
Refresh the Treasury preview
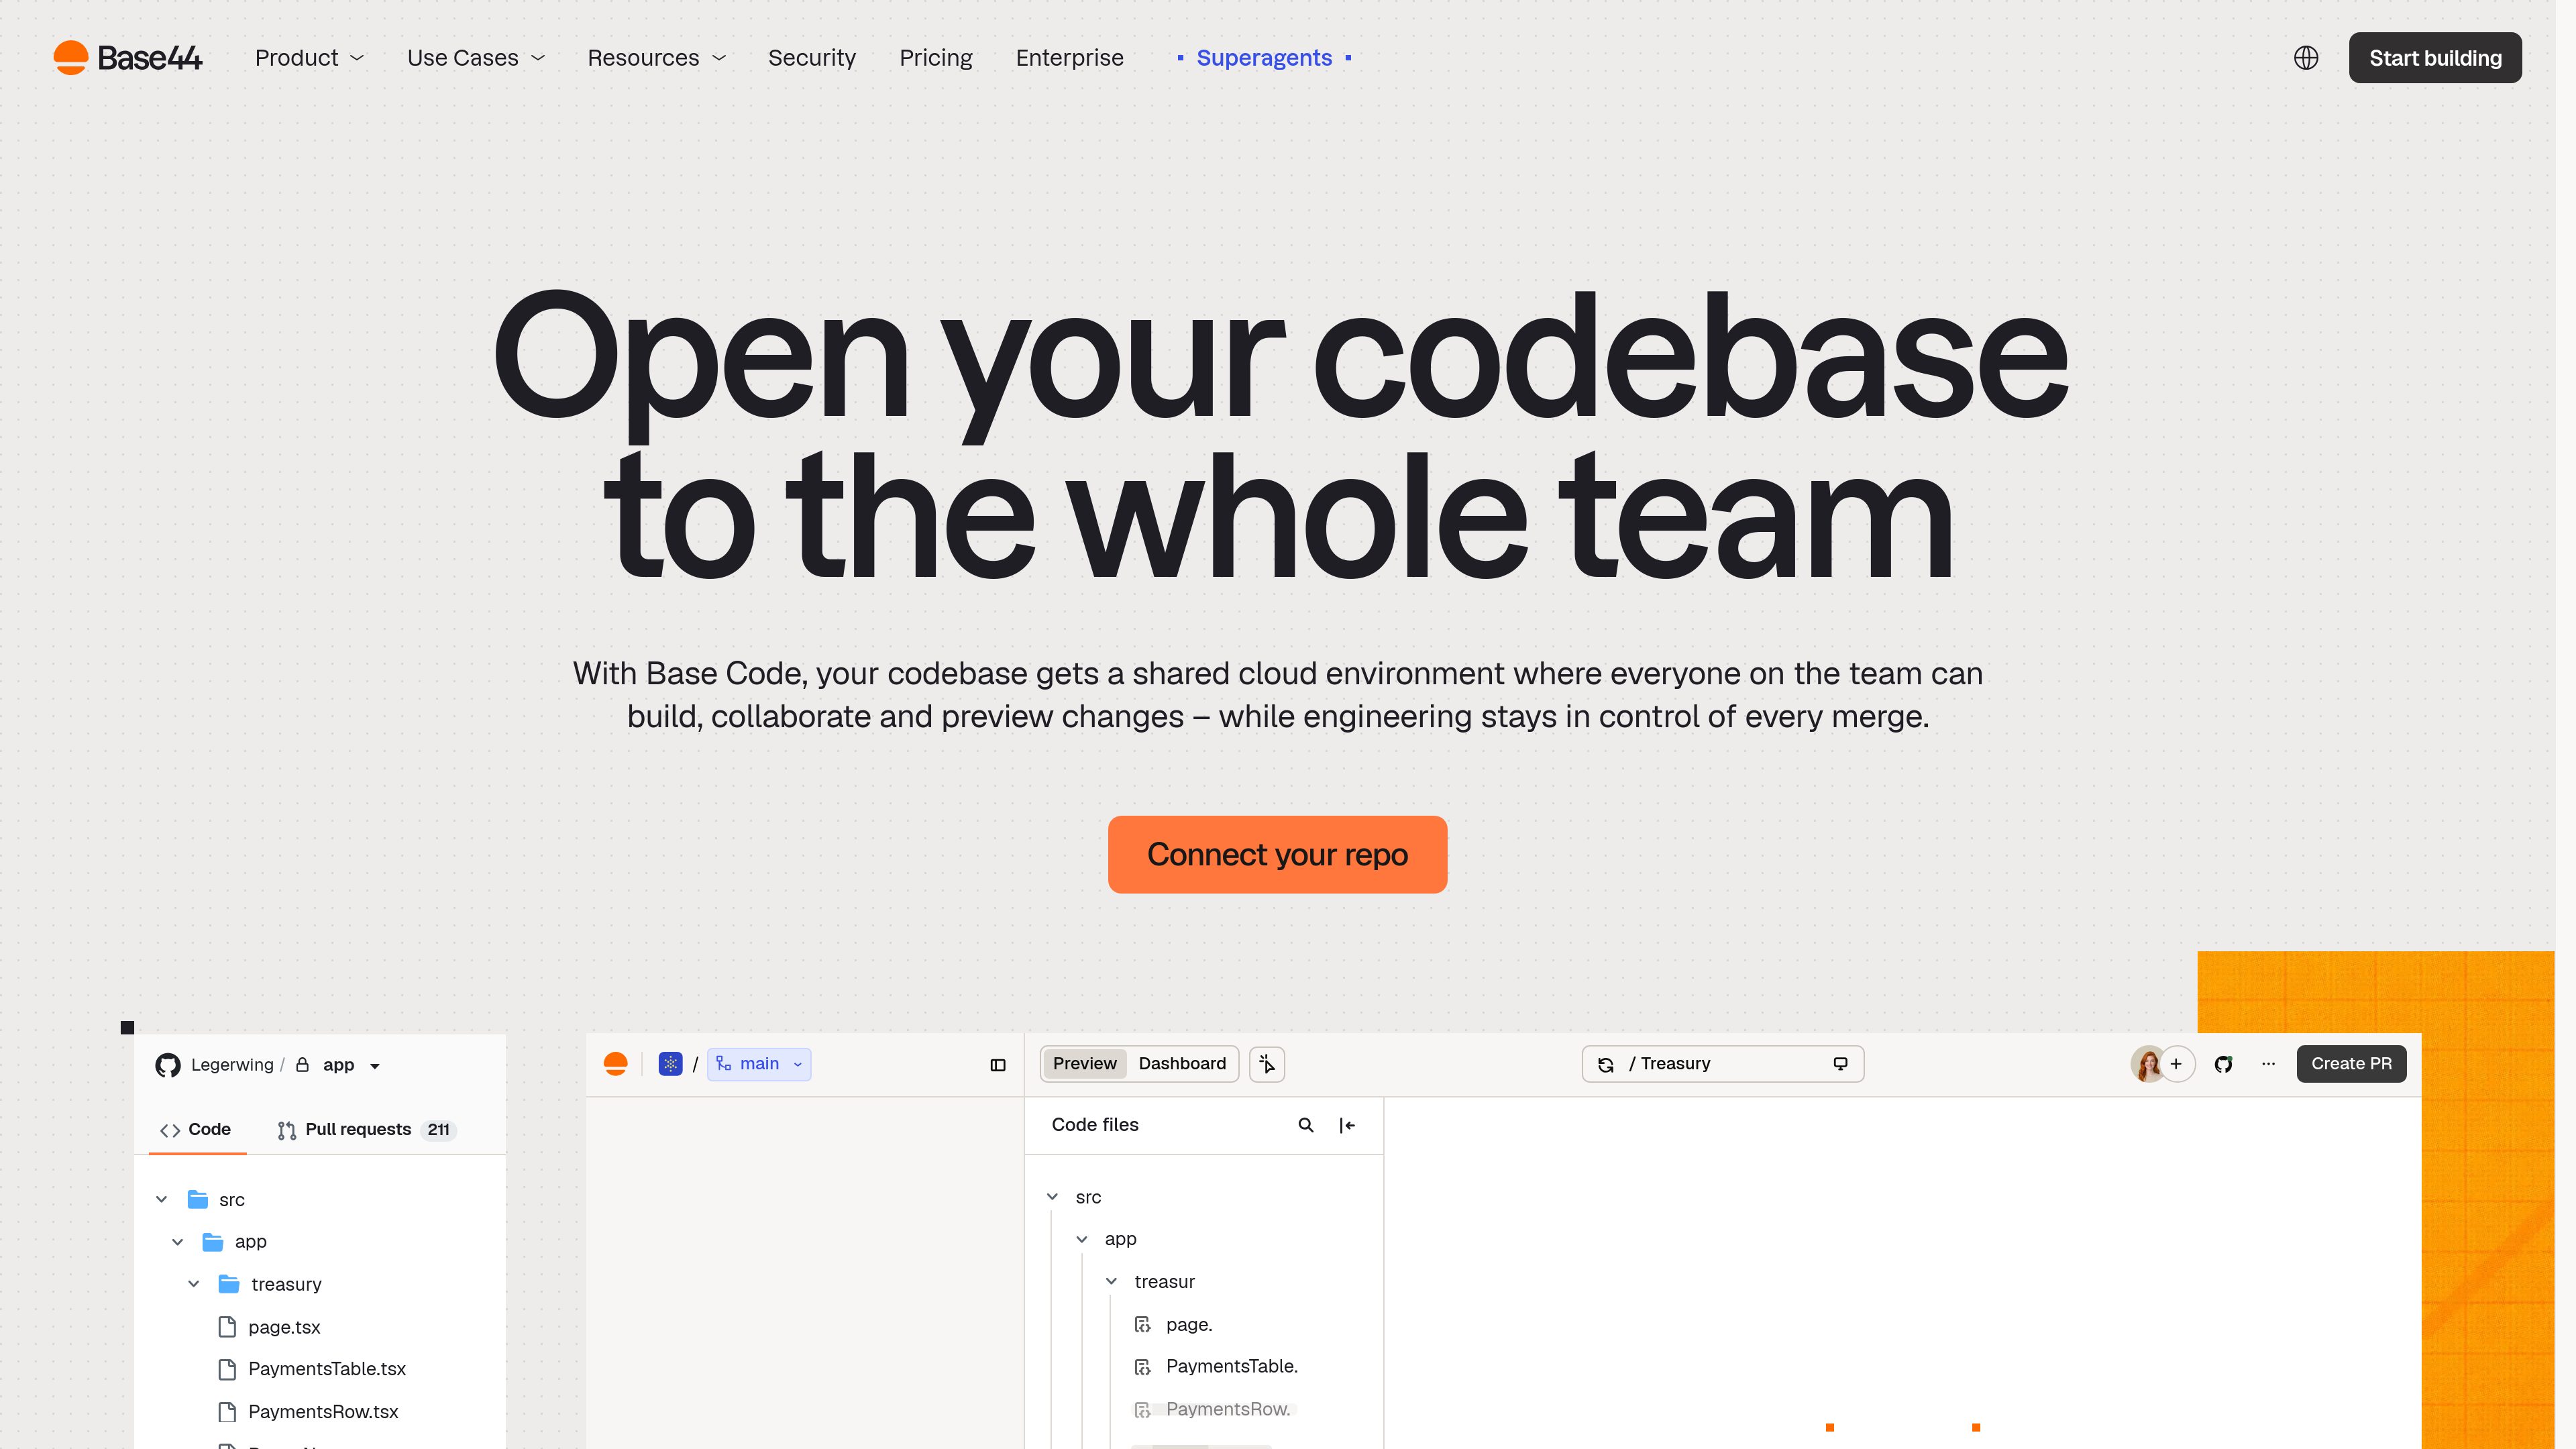click(x=1605, y=1064)
